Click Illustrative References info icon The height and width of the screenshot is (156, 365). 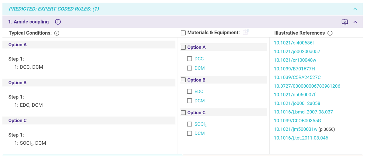pyautogui.click(x=330, y=33)
